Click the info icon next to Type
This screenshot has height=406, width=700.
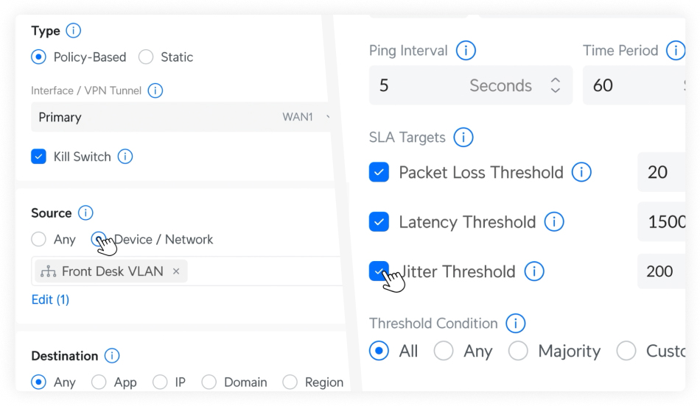73,31
